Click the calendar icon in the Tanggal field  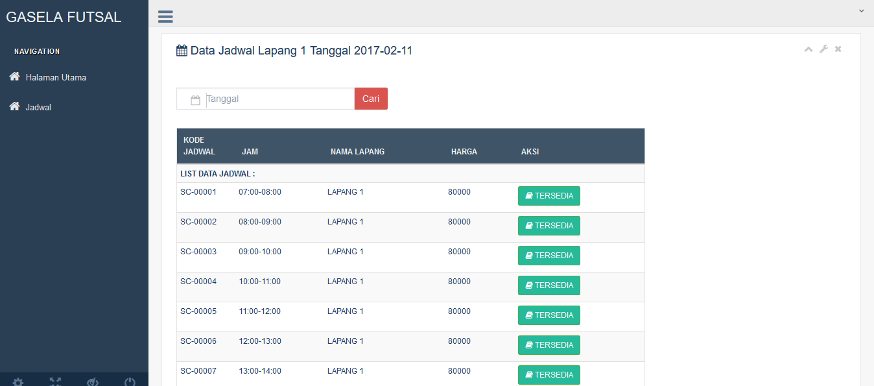[195, 98]
